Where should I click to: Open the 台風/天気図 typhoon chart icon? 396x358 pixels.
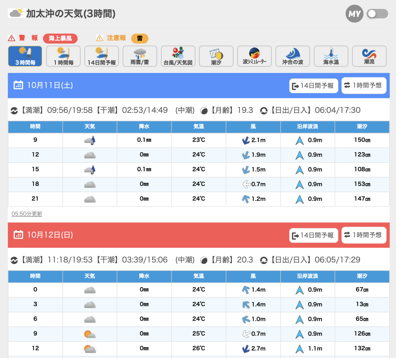pyautogui.click(x=178, y=56)
